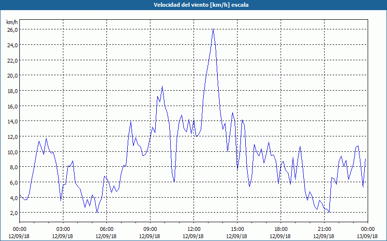Screen dimensions: 387x241
Task: Select the 6,0 y-axis label
Action: point(14,183)
